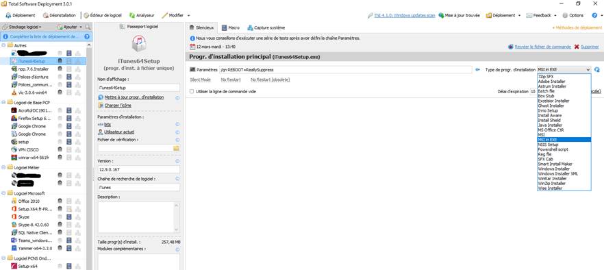Click the search magnifier in storage panel
This screenshot has height=270, width=604.
point(88,27)
